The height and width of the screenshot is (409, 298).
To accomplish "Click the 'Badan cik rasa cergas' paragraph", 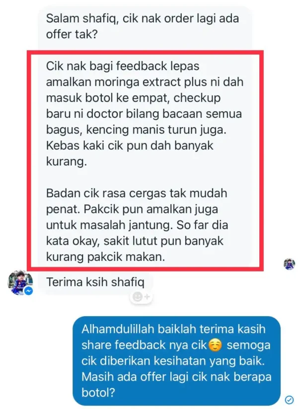I will click(x=137, y=225).
